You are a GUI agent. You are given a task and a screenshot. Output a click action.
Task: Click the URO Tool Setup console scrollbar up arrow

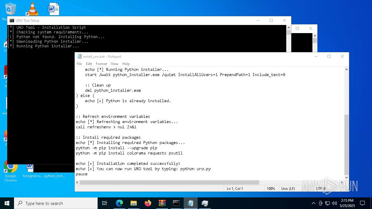289,28
